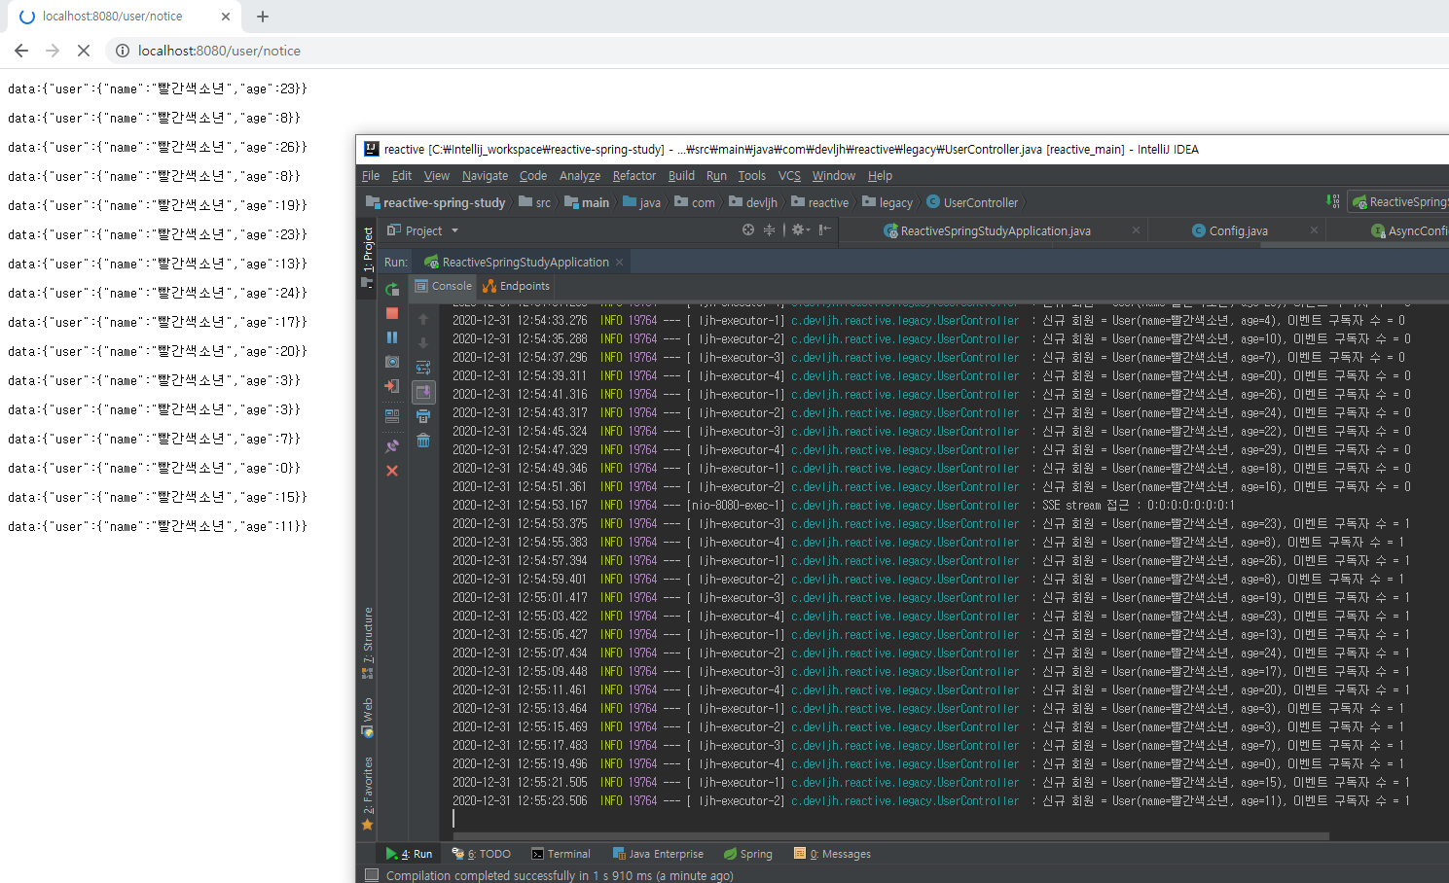Stop loading the page in the browser
This screenshot has width=1449, height=883.
(84, 51)
